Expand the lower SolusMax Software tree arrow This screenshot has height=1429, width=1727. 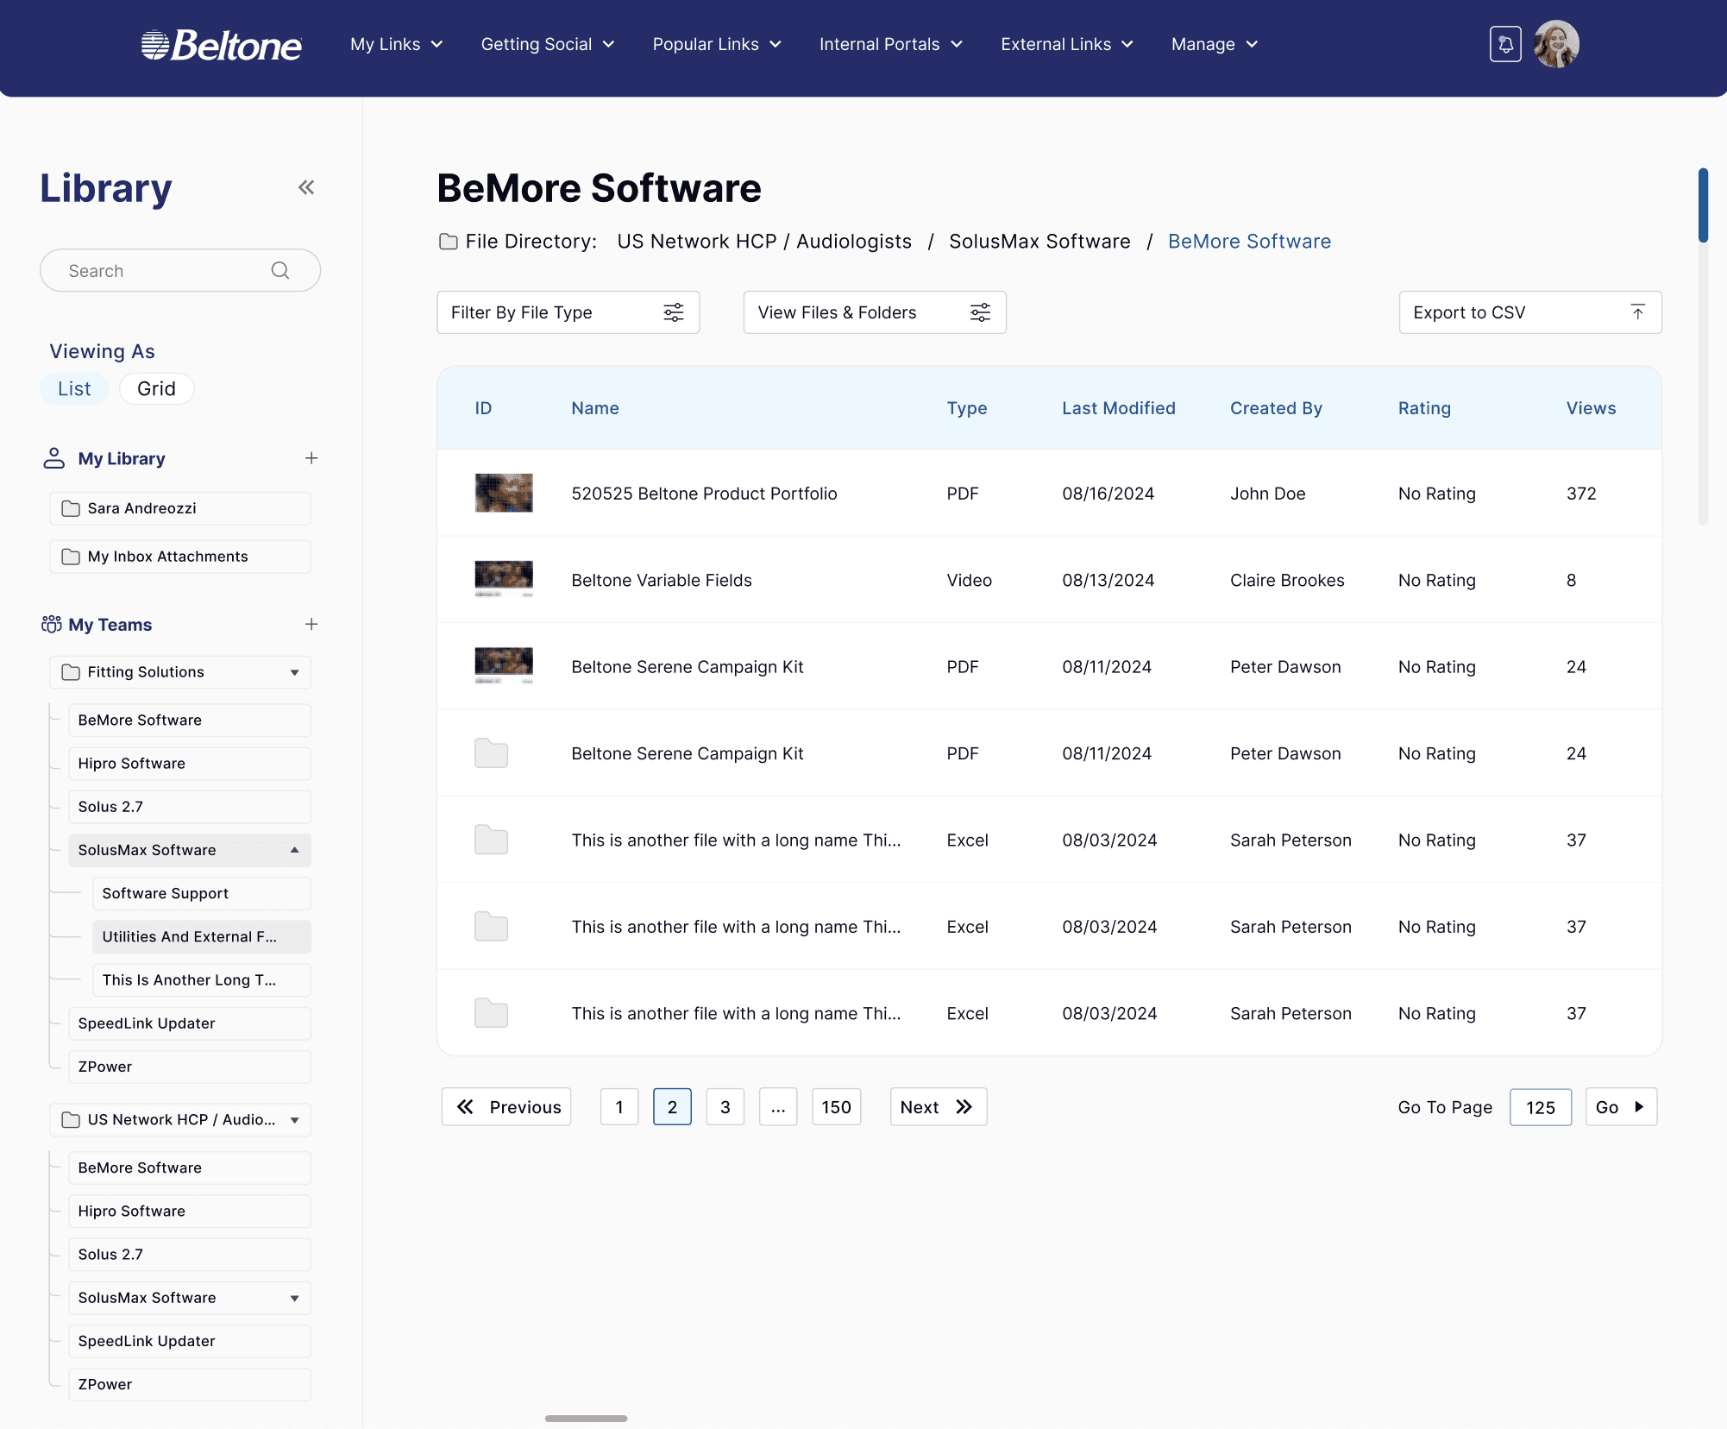[295, 1298]
